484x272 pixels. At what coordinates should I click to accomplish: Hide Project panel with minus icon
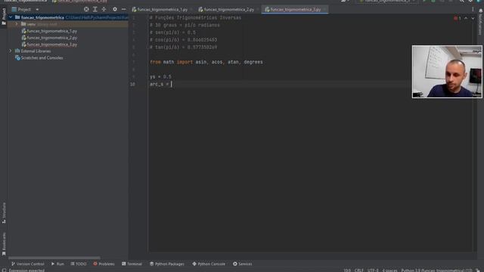click(x=123, y=10)
